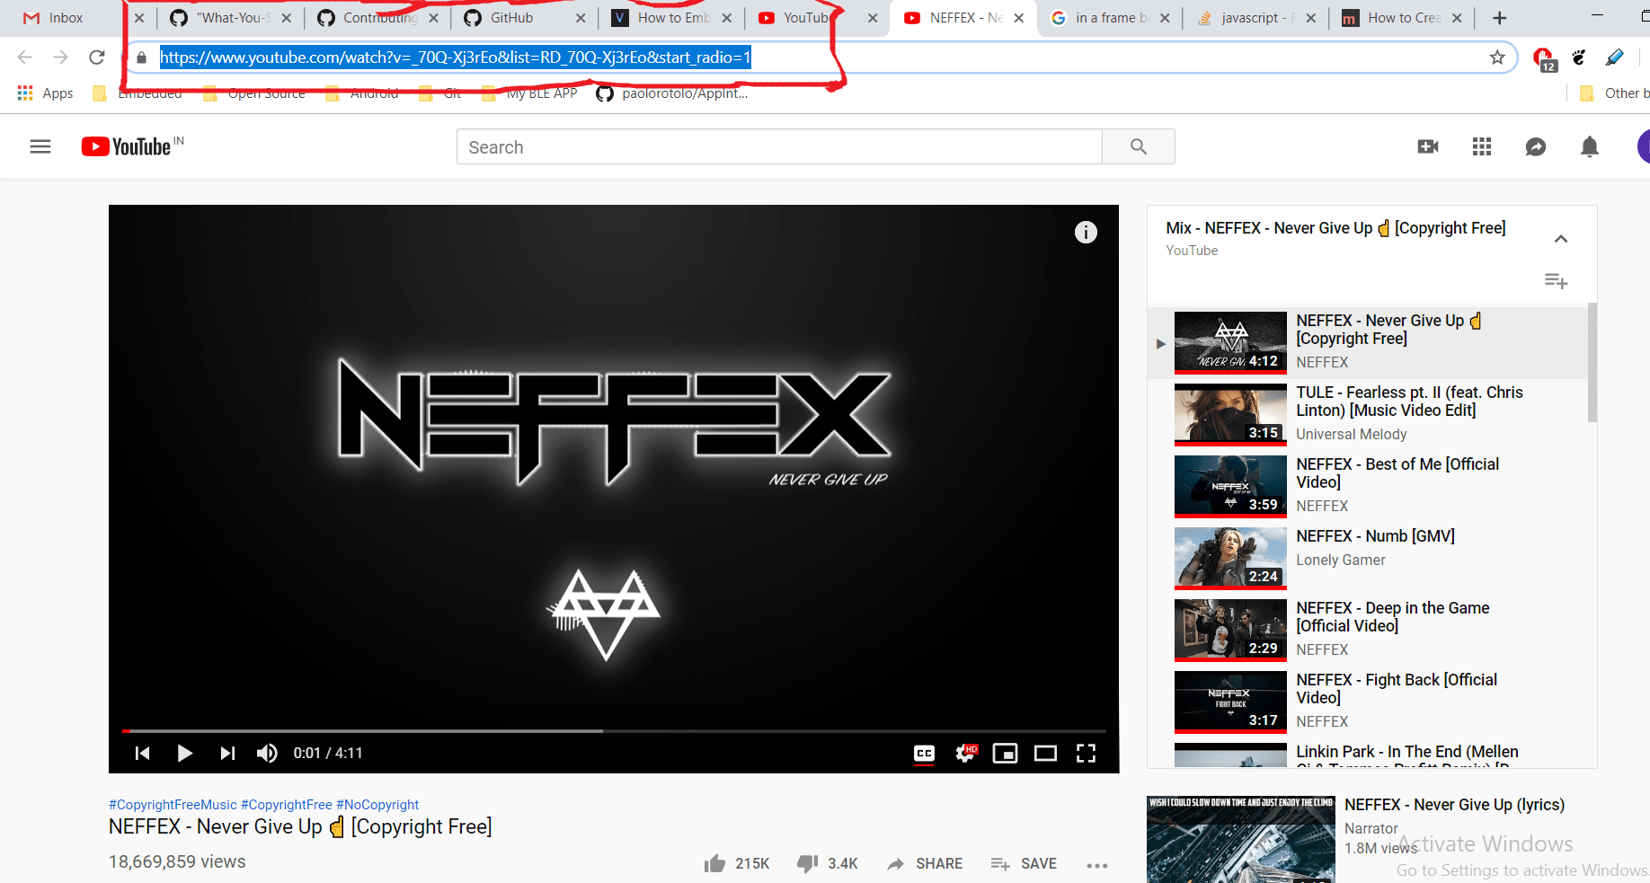Click the search magnifier button

[1139, 146]
